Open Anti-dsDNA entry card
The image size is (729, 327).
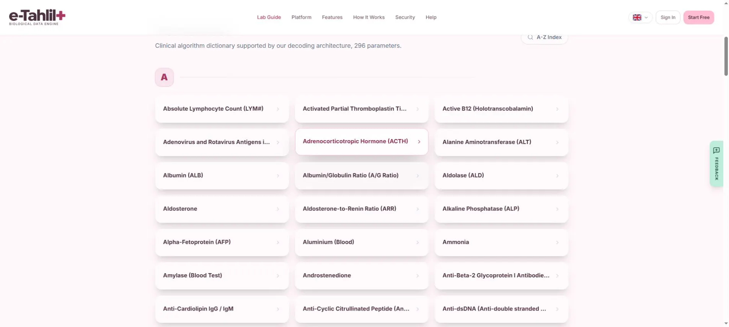click(x=501, y=309)
